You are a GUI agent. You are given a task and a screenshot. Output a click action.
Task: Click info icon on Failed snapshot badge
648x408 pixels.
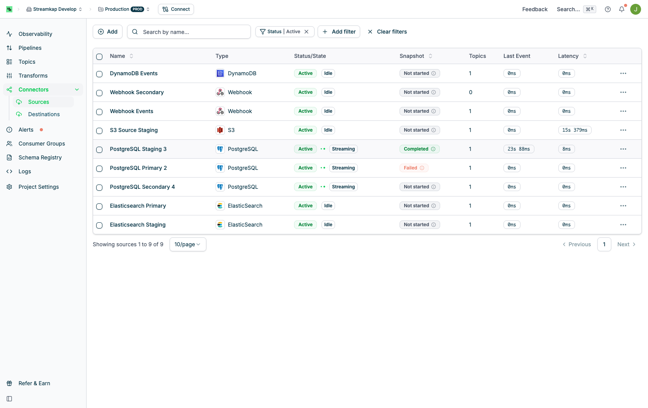coord(422,168)
